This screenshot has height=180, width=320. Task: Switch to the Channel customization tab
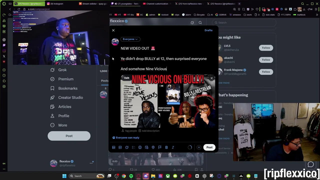click(x=157, y=4)
